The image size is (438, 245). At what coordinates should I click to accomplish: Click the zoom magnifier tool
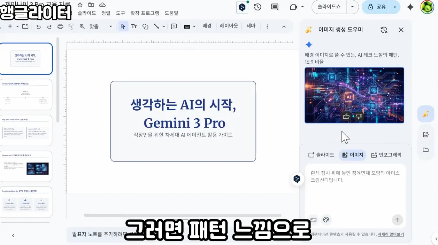[x=82, y=26]
